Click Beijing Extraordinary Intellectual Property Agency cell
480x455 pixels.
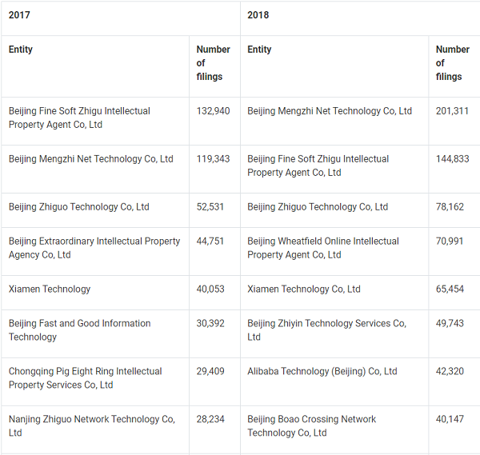click(94, 248)
